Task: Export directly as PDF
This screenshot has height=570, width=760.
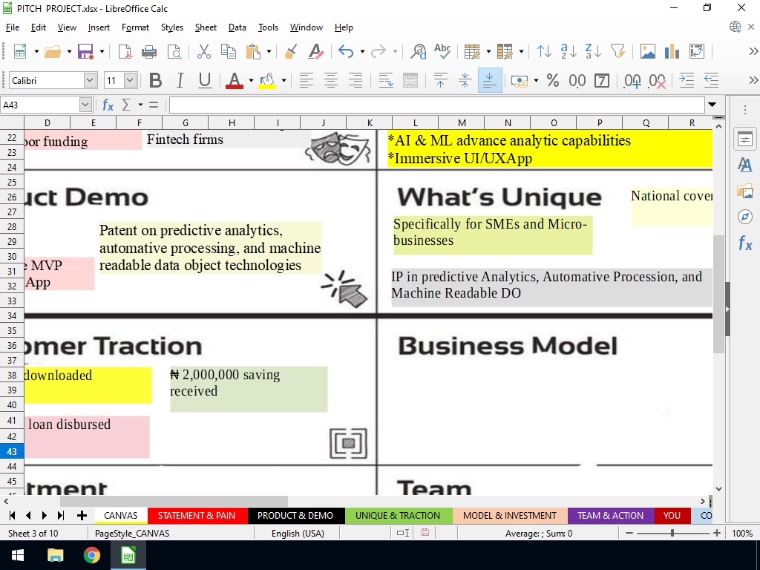Action: tap(125, 51)
